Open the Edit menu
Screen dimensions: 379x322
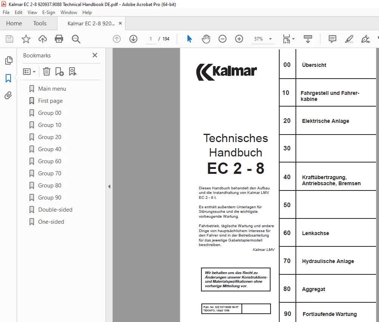pyautogui.click(x=19, y=12)
